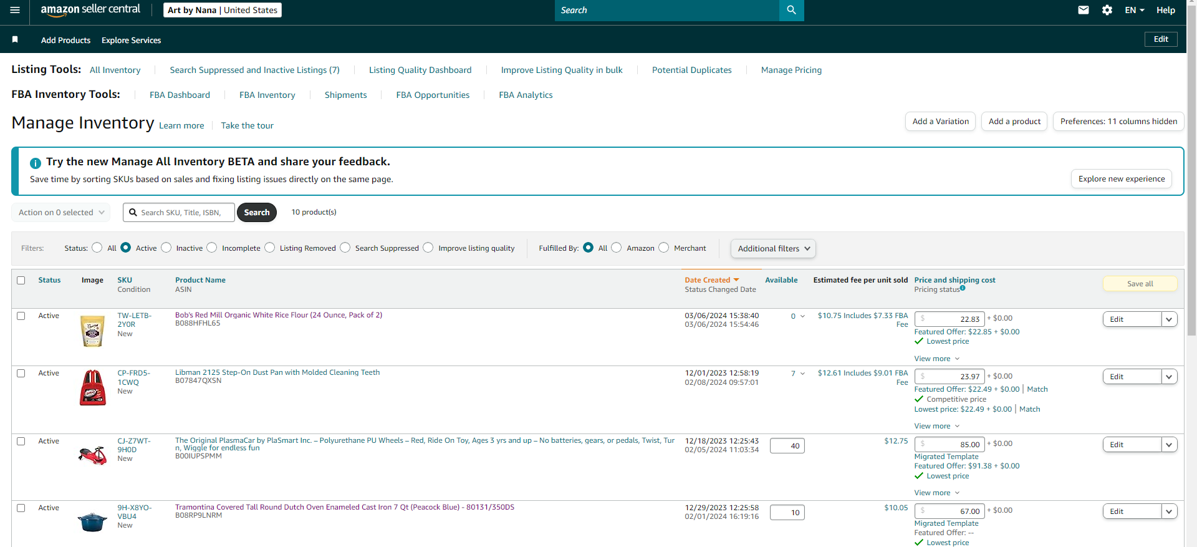Filter by Fulfilled By Amazon
Viewport: 1197px width, 547px height.
[x=617, y=248]
